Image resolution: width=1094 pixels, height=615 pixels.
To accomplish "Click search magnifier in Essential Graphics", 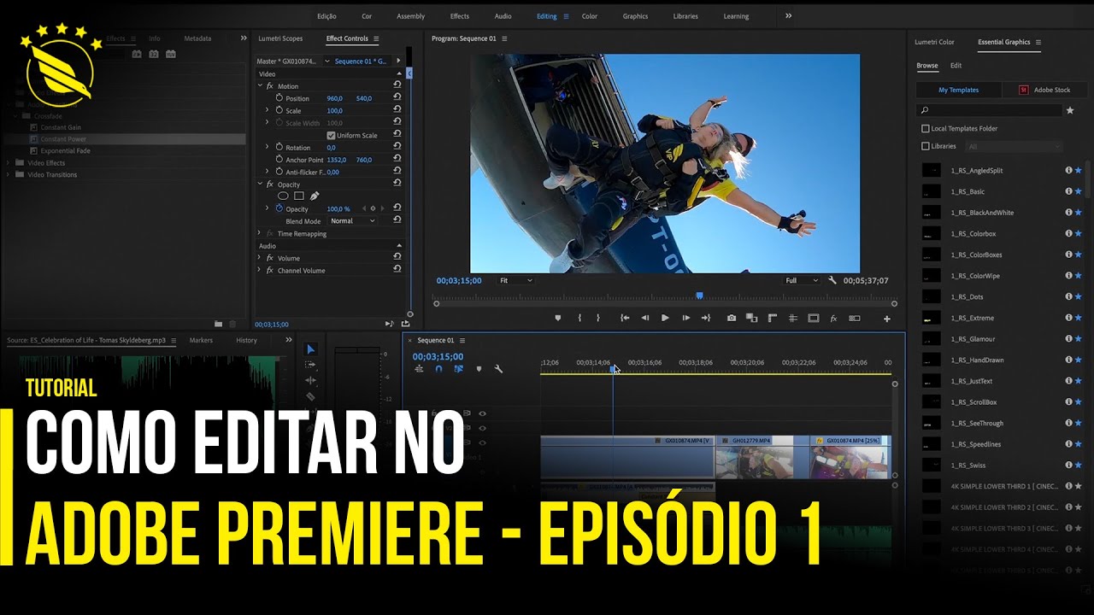I will click(924, 110).
